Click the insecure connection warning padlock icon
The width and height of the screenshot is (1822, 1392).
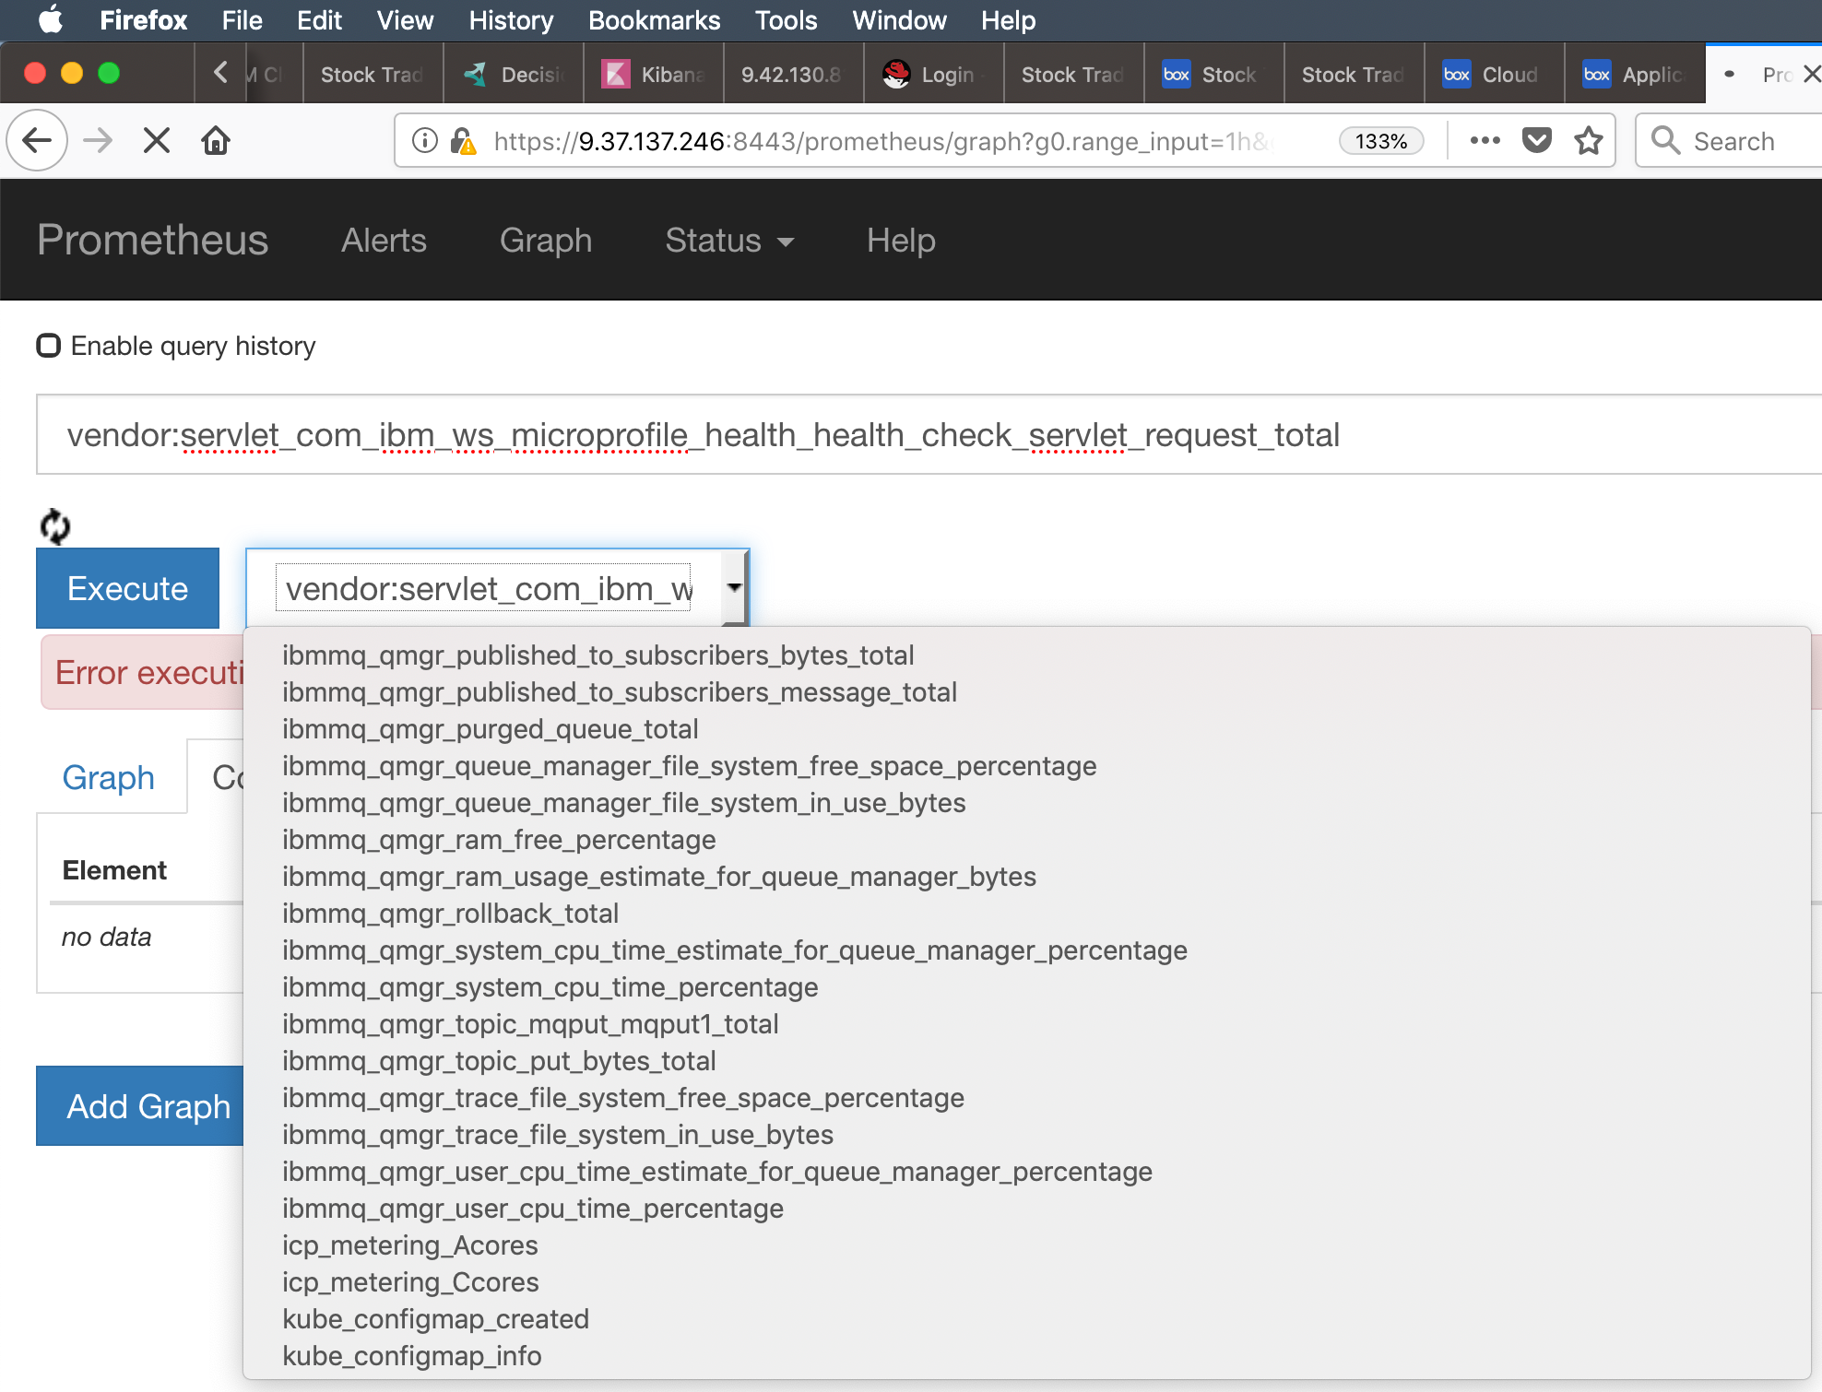pos(464,141)
